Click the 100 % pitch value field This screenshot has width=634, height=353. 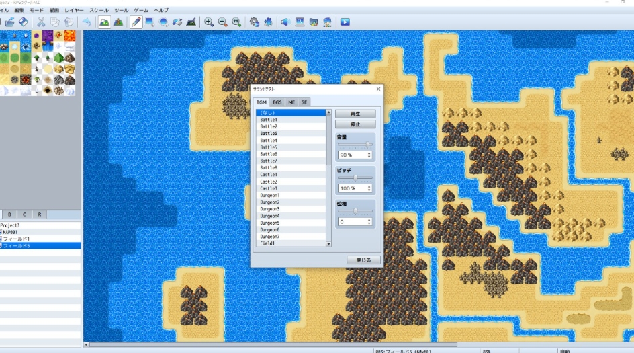pyautogui.click(x=355, y=188)
